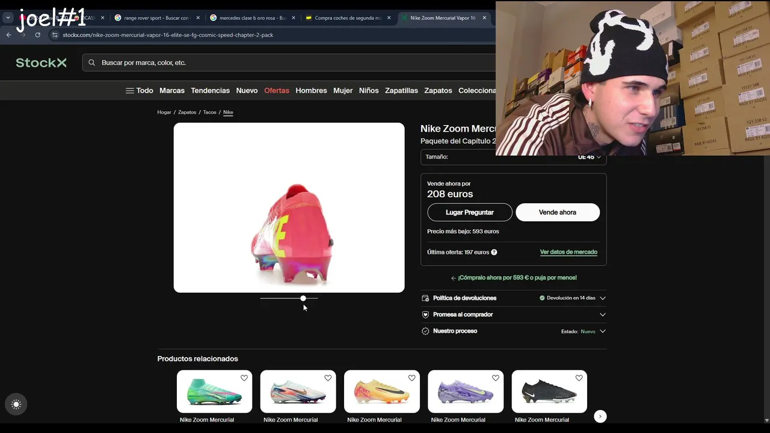Click the related products next arrow
Viewport: 770px width, 433px height.
click(x=600, y=416)
